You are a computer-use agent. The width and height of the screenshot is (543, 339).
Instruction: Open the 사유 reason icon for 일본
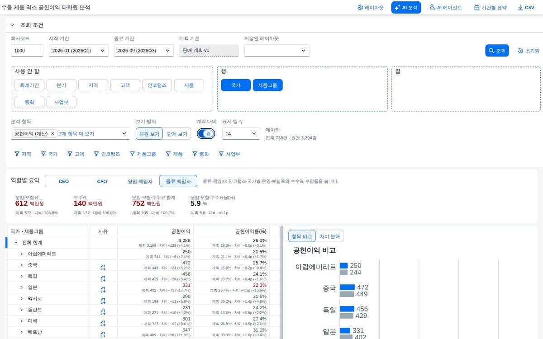click(103, 290)
